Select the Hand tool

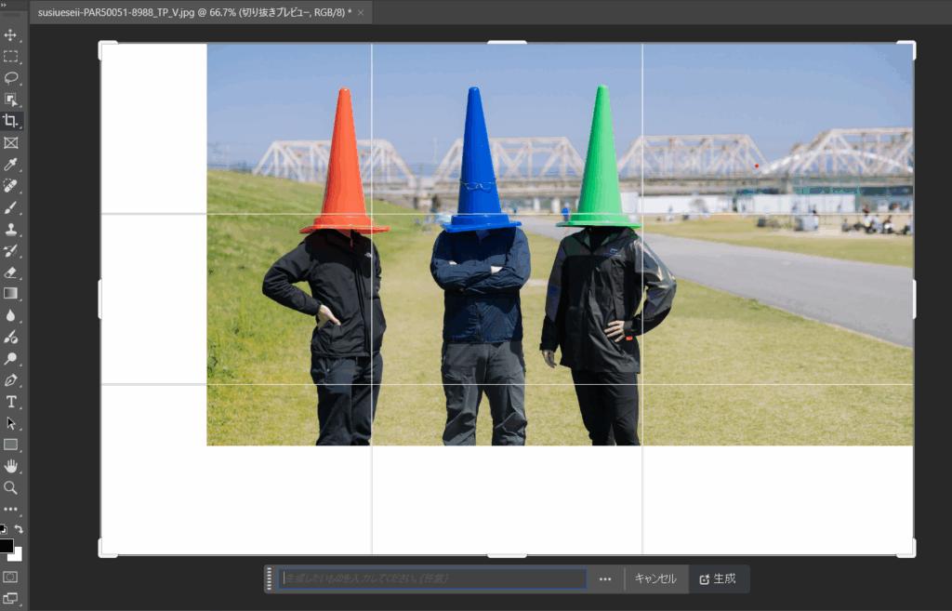[x=11, y=466]
